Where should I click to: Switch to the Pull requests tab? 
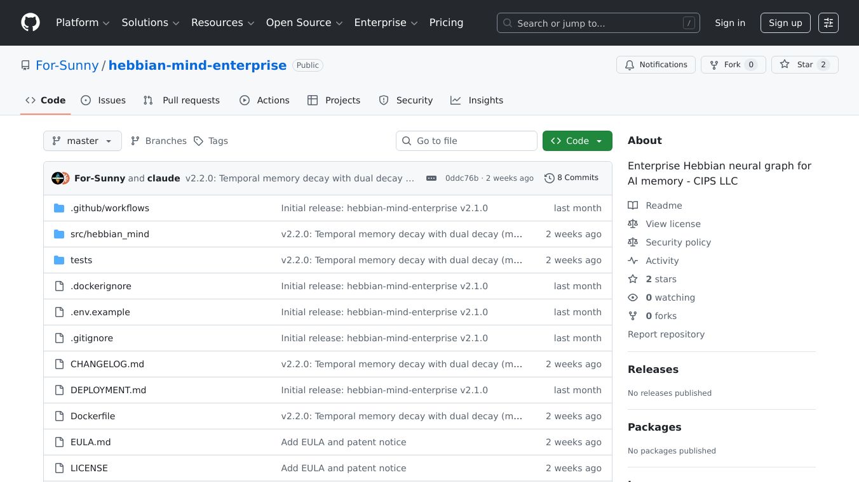tap(182, 100)
